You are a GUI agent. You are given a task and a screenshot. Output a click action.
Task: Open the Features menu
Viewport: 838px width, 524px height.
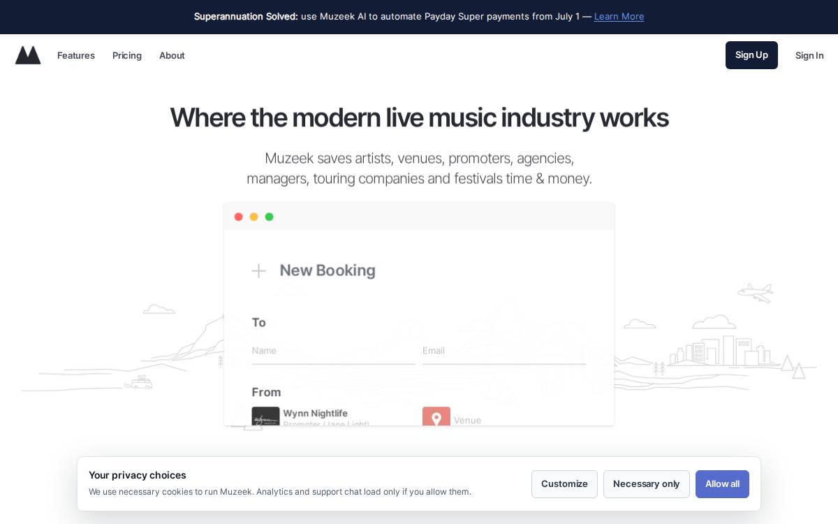coord(76,55)
